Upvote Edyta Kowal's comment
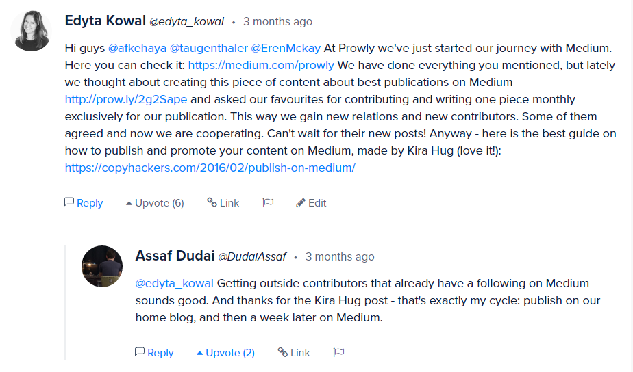The height and width of the screenshot is (372, 633). tap(155, 202)
